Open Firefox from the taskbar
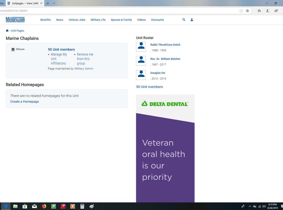283x210 pixels. click(x=44, y=206)
